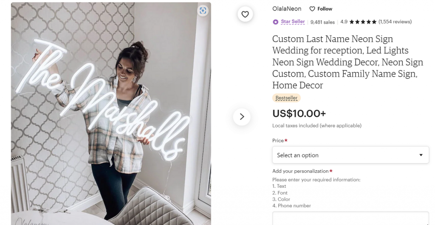
Task: Click into the personalization text box
Action: (350, 218)
